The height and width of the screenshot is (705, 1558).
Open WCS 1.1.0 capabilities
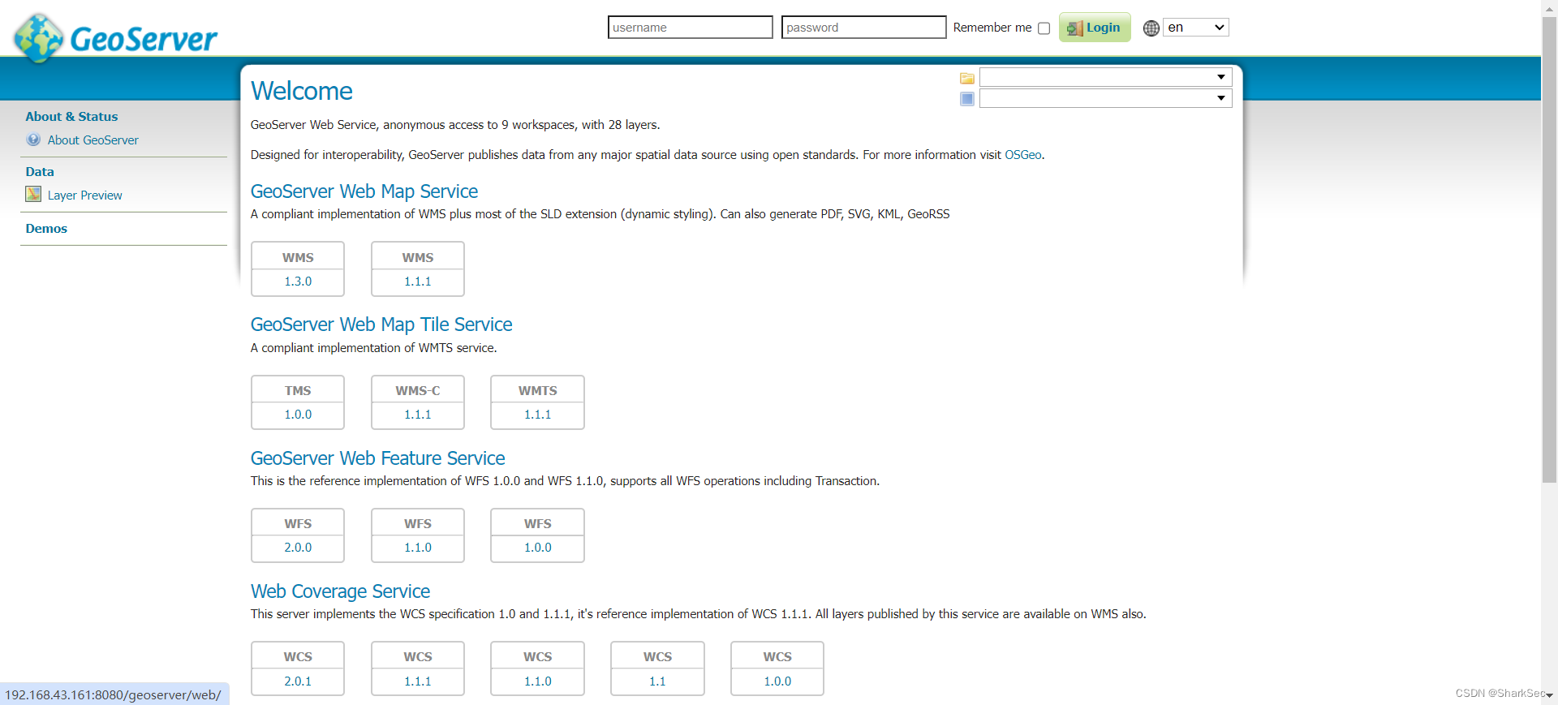coord(537,681)
